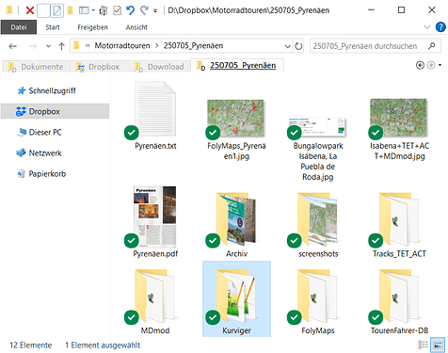The image size is (448, 353).
Task: Open the address bar history dropdown
Action: [288, 46]
